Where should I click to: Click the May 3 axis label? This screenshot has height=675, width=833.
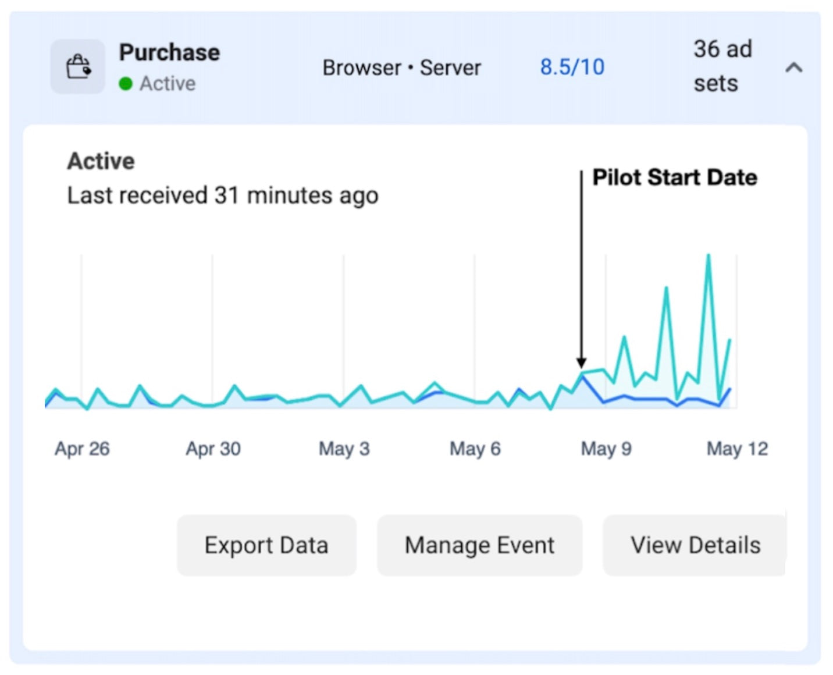pyautogui.click(x=344, y=449)
